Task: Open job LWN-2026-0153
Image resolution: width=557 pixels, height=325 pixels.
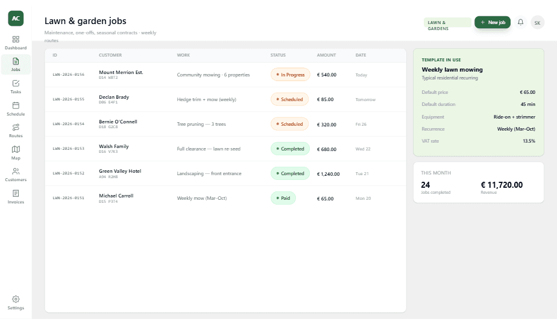Action: point(69,149)
